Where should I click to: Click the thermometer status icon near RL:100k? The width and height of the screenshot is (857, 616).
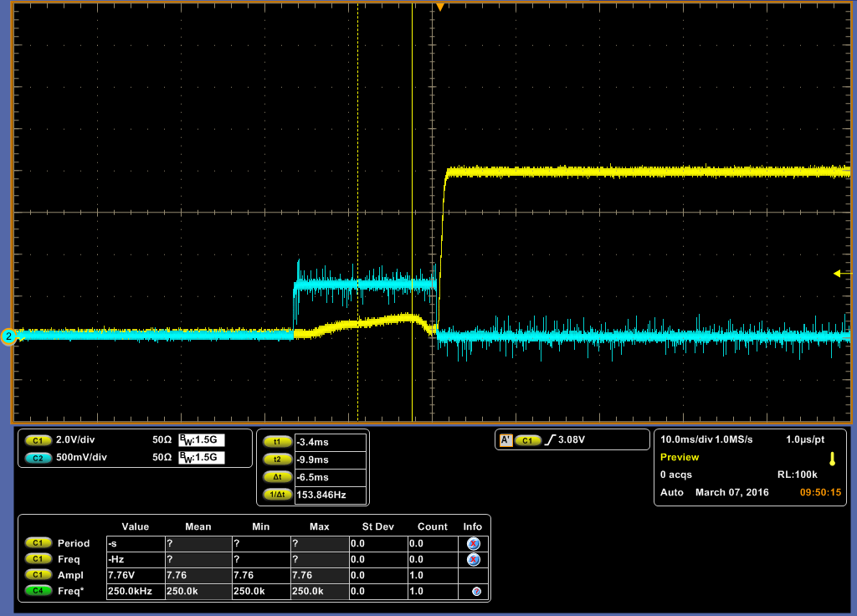click(833, 459)
